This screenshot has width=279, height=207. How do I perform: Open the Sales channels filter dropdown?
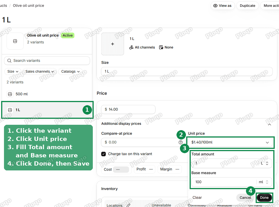[40, 71]
